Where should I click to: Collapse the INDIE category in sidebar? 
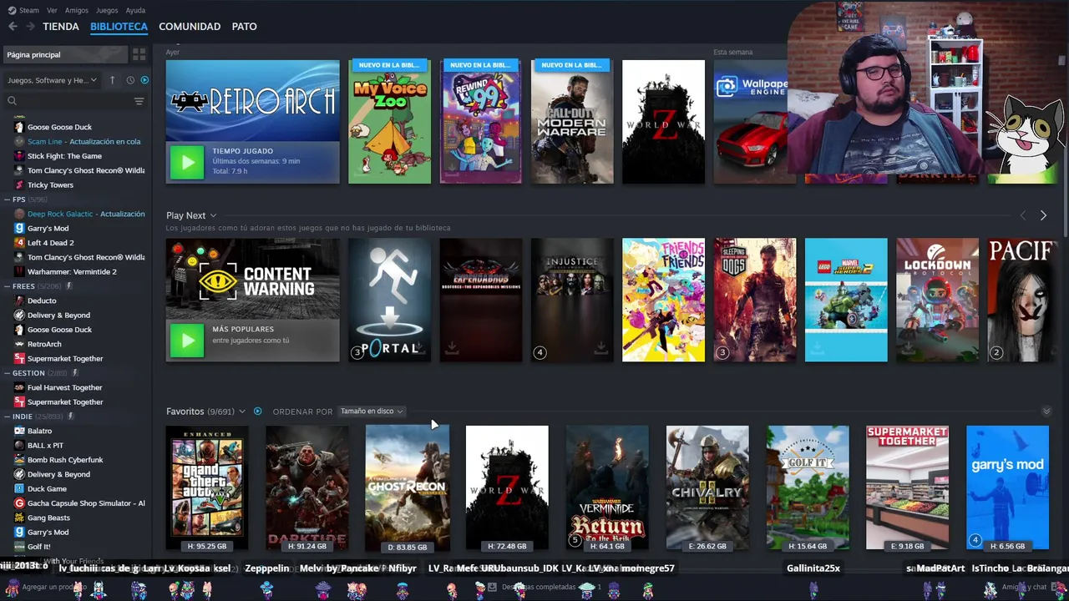point(7,417)
